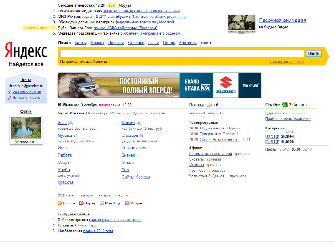Switch to the Картинки tab
The image size is (334, 244).
coord(188,43)
